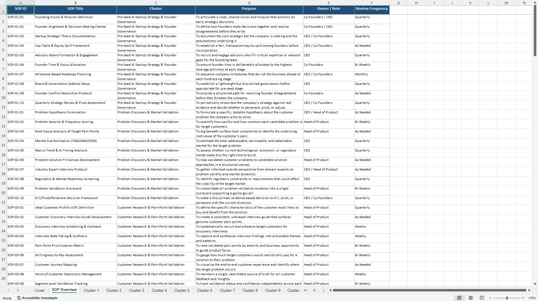The height and width of the screenshot is (301, 538).
Task: Select Pain Point Prioritization Matrix cell
Action: pos(75,248)
